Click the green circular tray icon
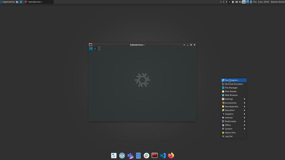Screen dimensions: 285x160 tap(251, 2)
